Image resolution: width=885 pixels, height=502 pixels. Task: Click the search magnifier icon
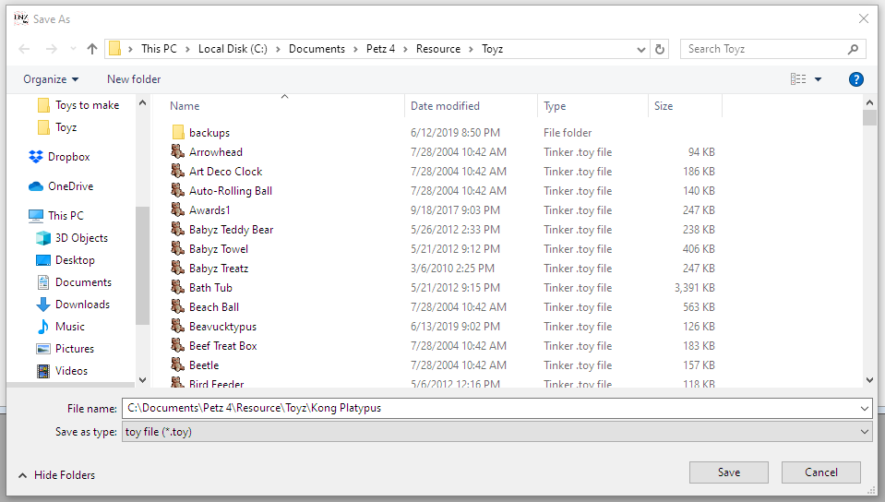[853, 49]
